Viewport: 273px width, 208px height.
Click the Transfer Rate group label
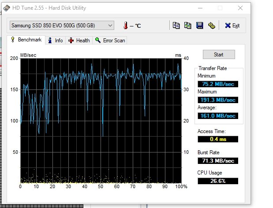click(213, 68)
